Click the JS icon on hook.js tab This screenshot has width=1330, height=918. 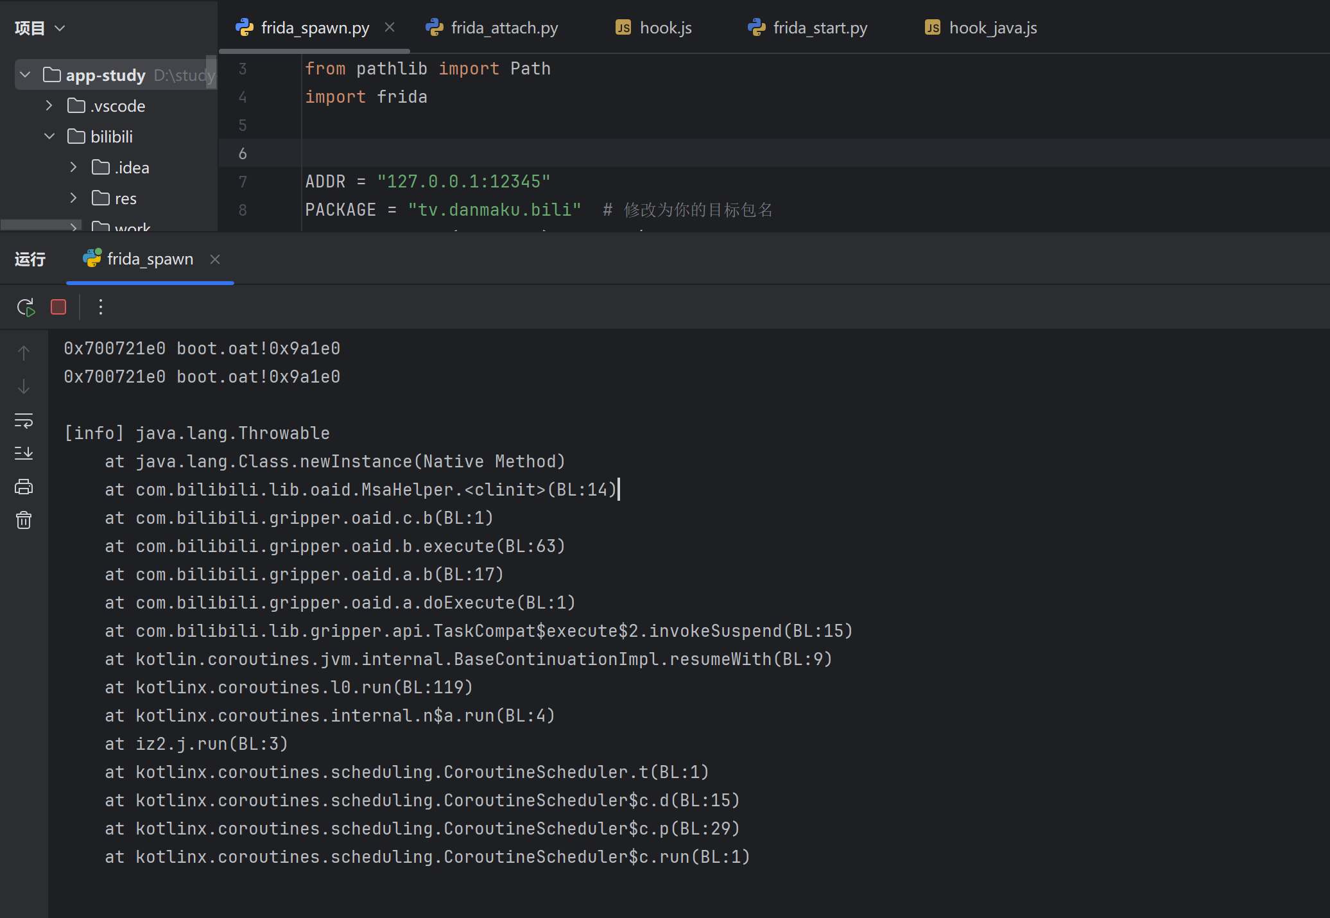(623, 27)
